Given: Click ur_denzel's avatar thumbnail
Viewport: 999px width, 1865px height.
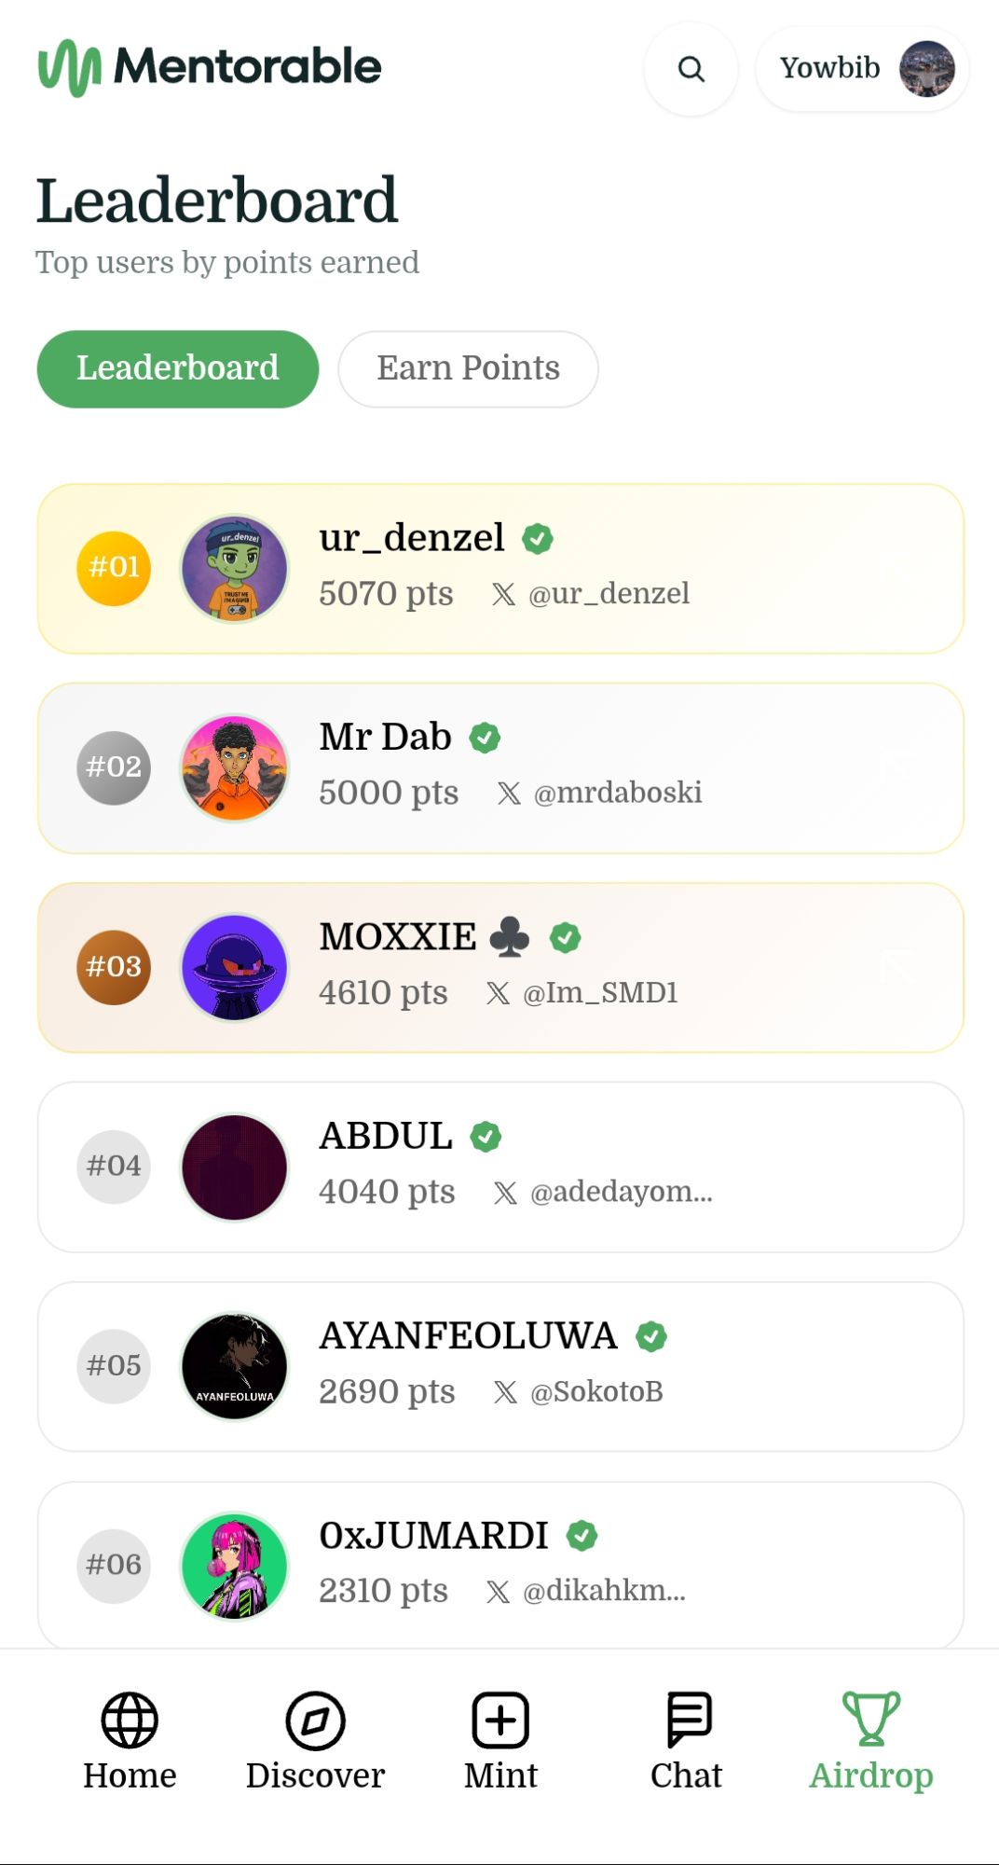Looking at the screenshot, I should pyautogui.click(x=235, y=569).
